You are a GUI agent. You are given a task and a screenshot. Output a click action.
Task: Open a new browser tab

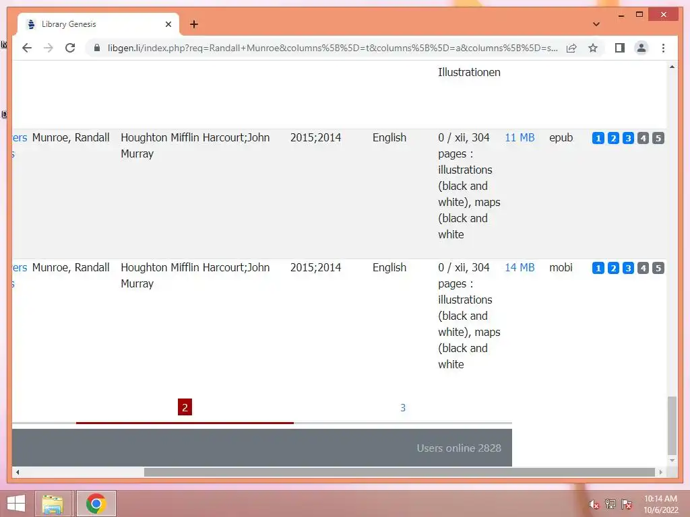pyautogui.click(x=193, y=24)
